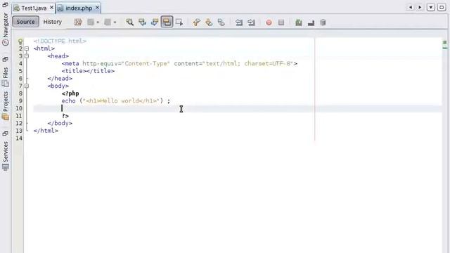Click line number 14 in gutter
The image size is (450, 253).
click(19, 138)
